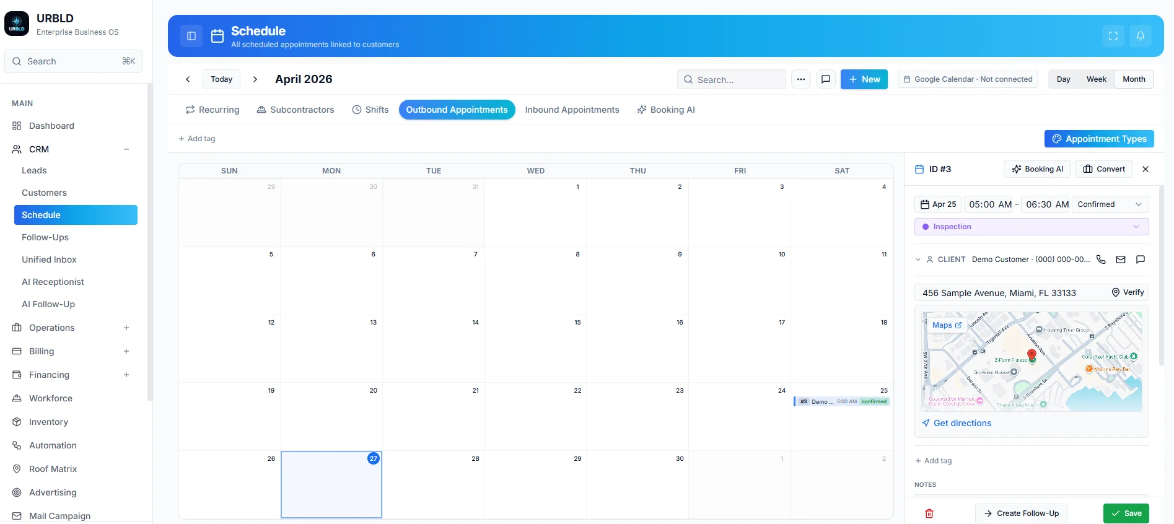The width and height of the screenshot is (1174, 524).
Task: Call the client using phone icon
Action: [1101, 260]
